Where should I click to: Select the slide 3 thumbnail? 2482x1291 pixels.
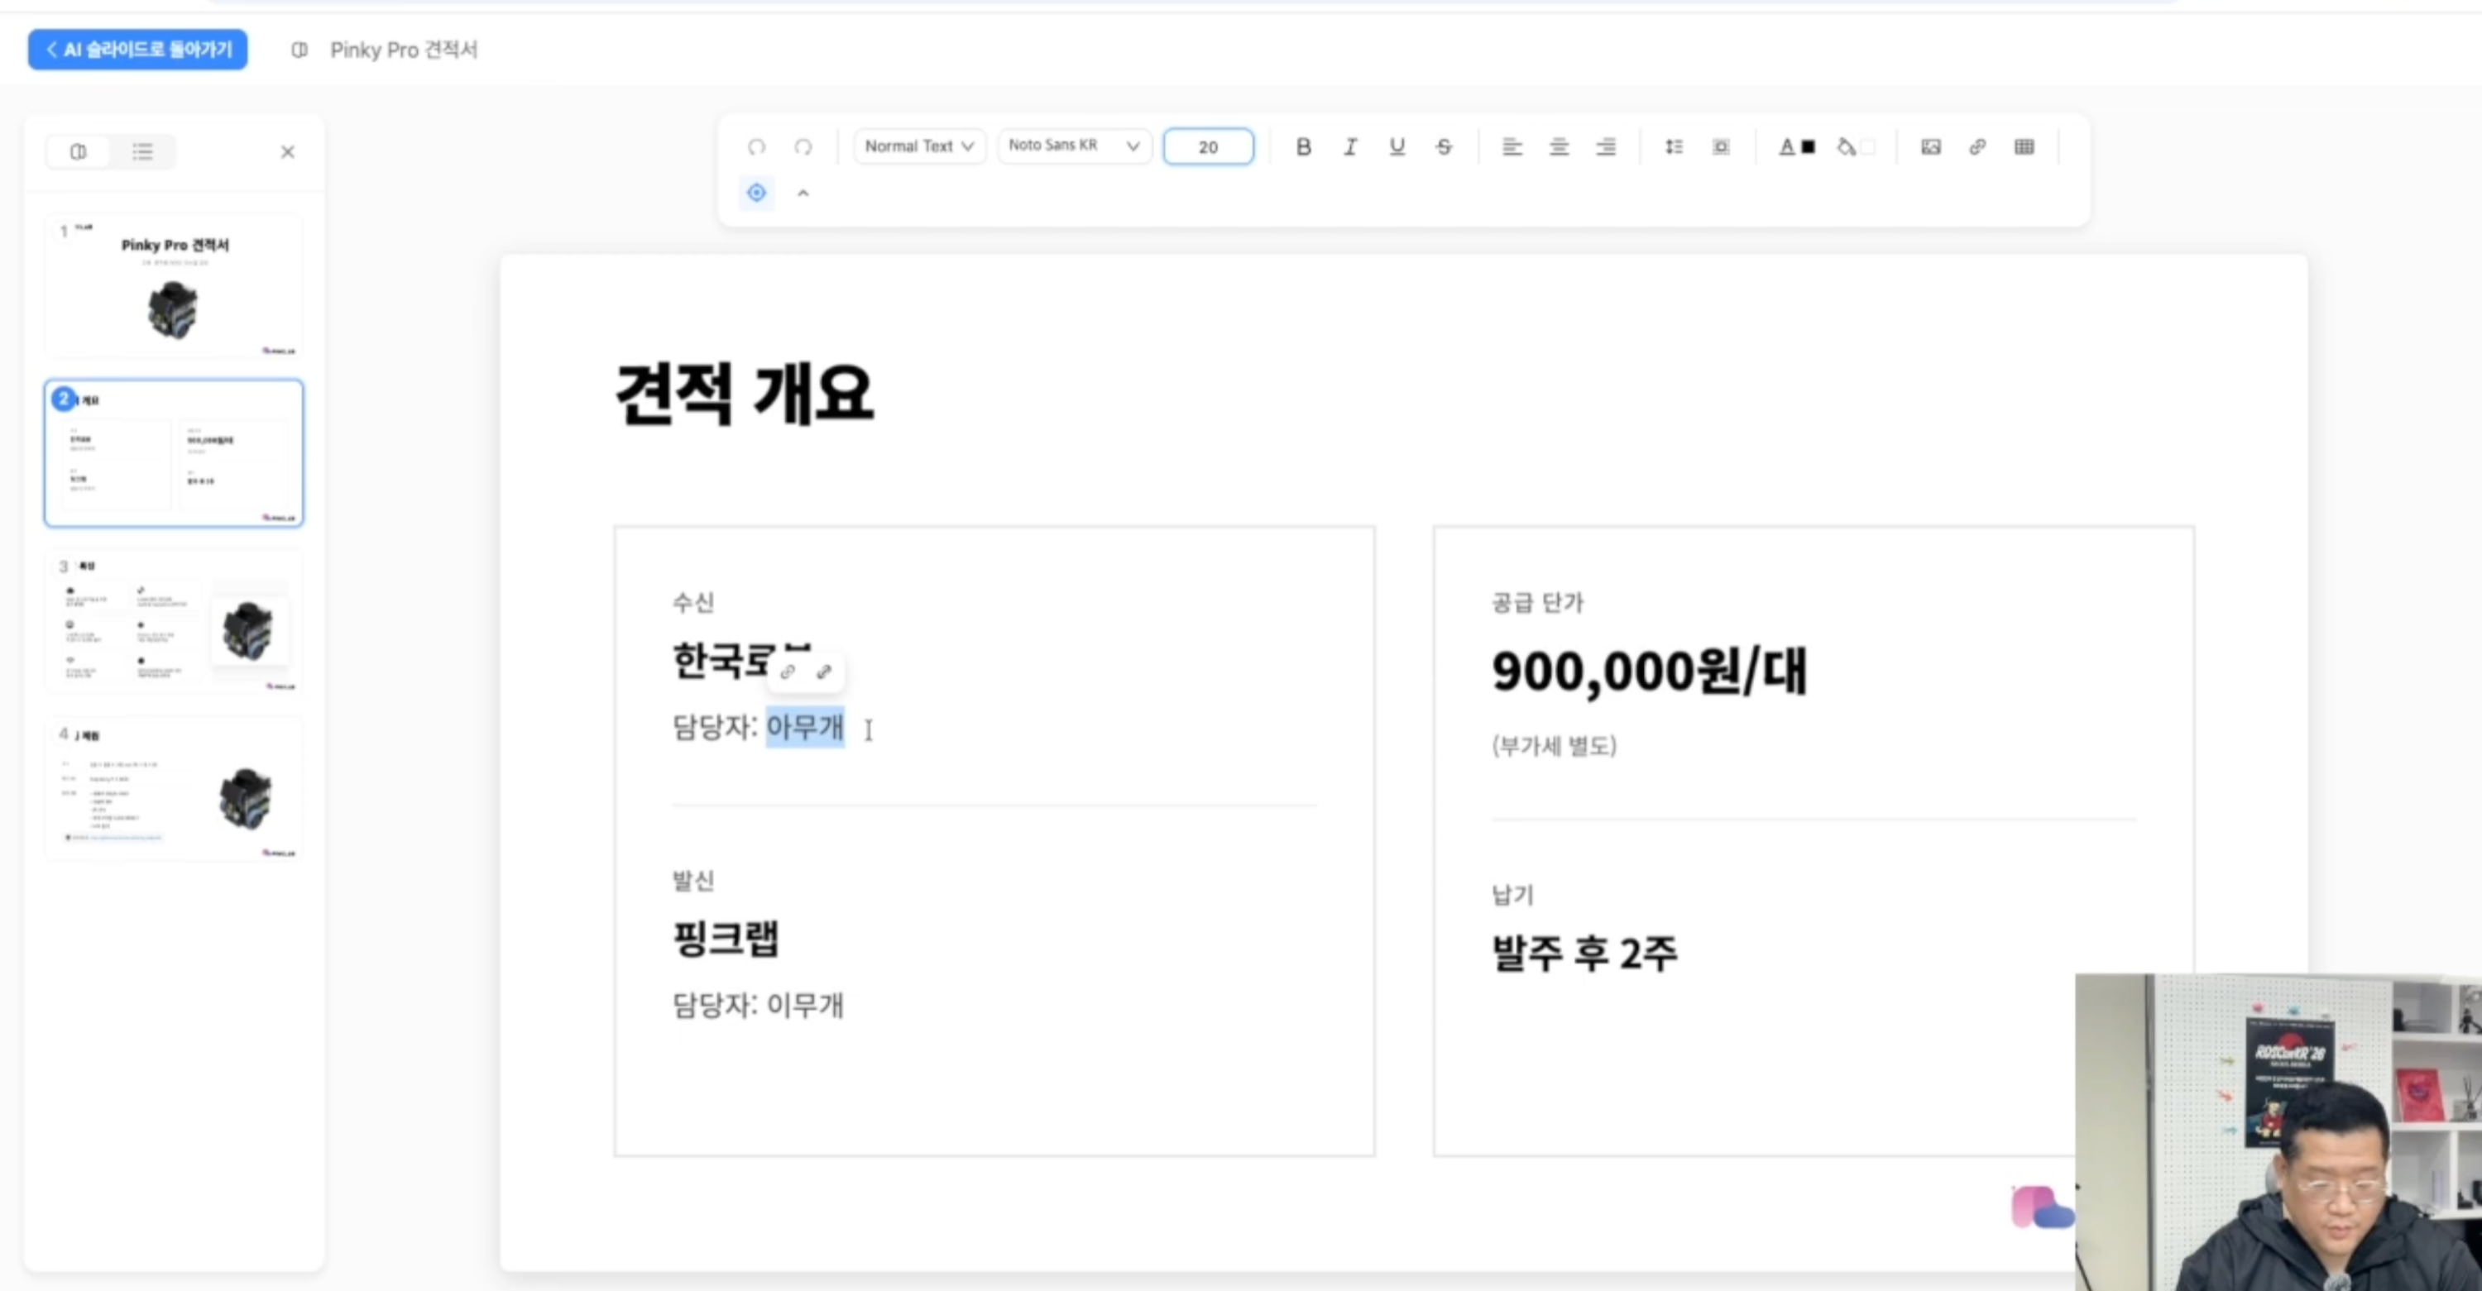pos(174,621)
